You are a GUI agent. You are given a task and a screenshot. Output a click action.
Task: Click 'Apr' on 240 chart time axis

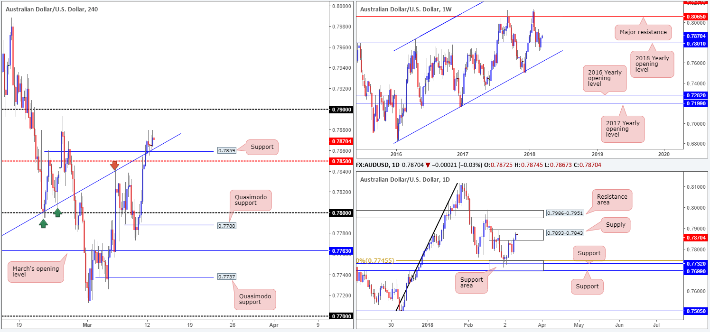click(x=274, y=325)
